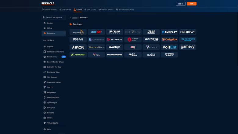Click the Onlyplay provider logo
The width and height of the screenshot is (238, 134).
click(x=169, y=39)
